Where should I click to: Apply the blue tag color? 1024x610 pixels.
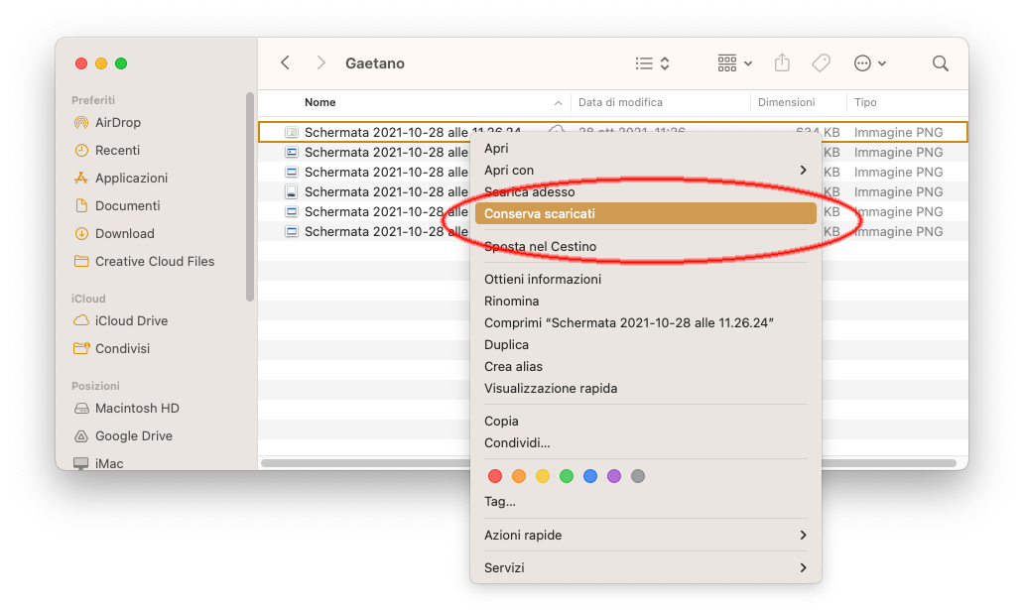point(590,476)
